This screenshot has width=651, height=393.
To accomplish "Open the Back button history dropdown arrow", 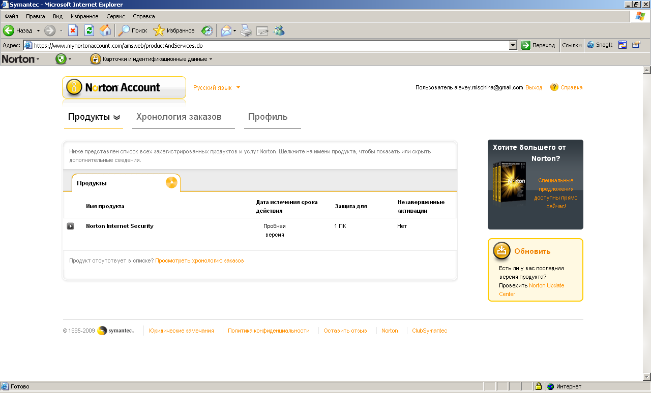I will (x=38, y=31).
